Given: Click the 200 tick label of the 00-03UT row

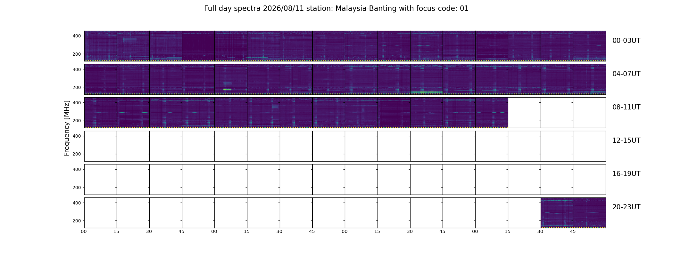Looking at the screenshot, I should [77, 54].
